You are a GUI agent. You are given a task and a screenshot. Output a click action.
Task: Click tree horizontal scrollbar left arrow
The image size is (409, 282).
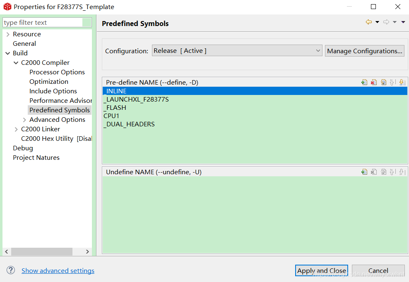(7, 251)
